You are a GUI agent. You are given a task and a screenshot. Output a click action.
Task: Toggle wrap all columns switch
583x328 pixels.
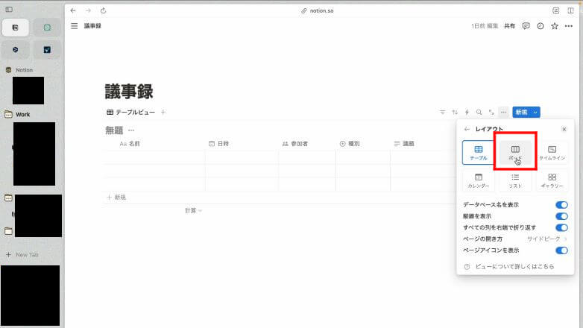(561, 227)
